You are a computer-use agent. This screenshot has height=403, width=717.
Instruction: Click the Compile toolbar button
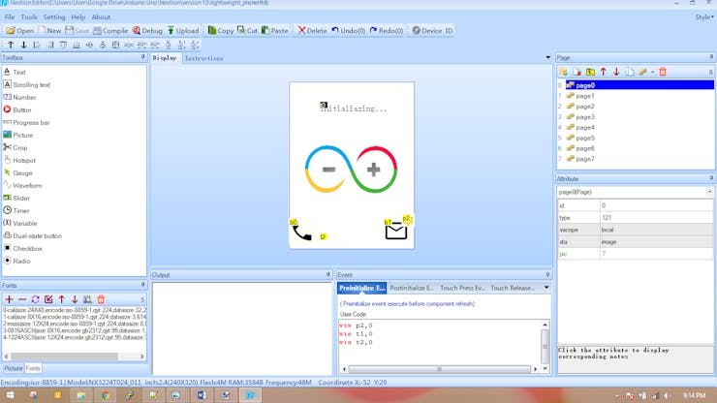pyautogui.click(x=109, y=30)
